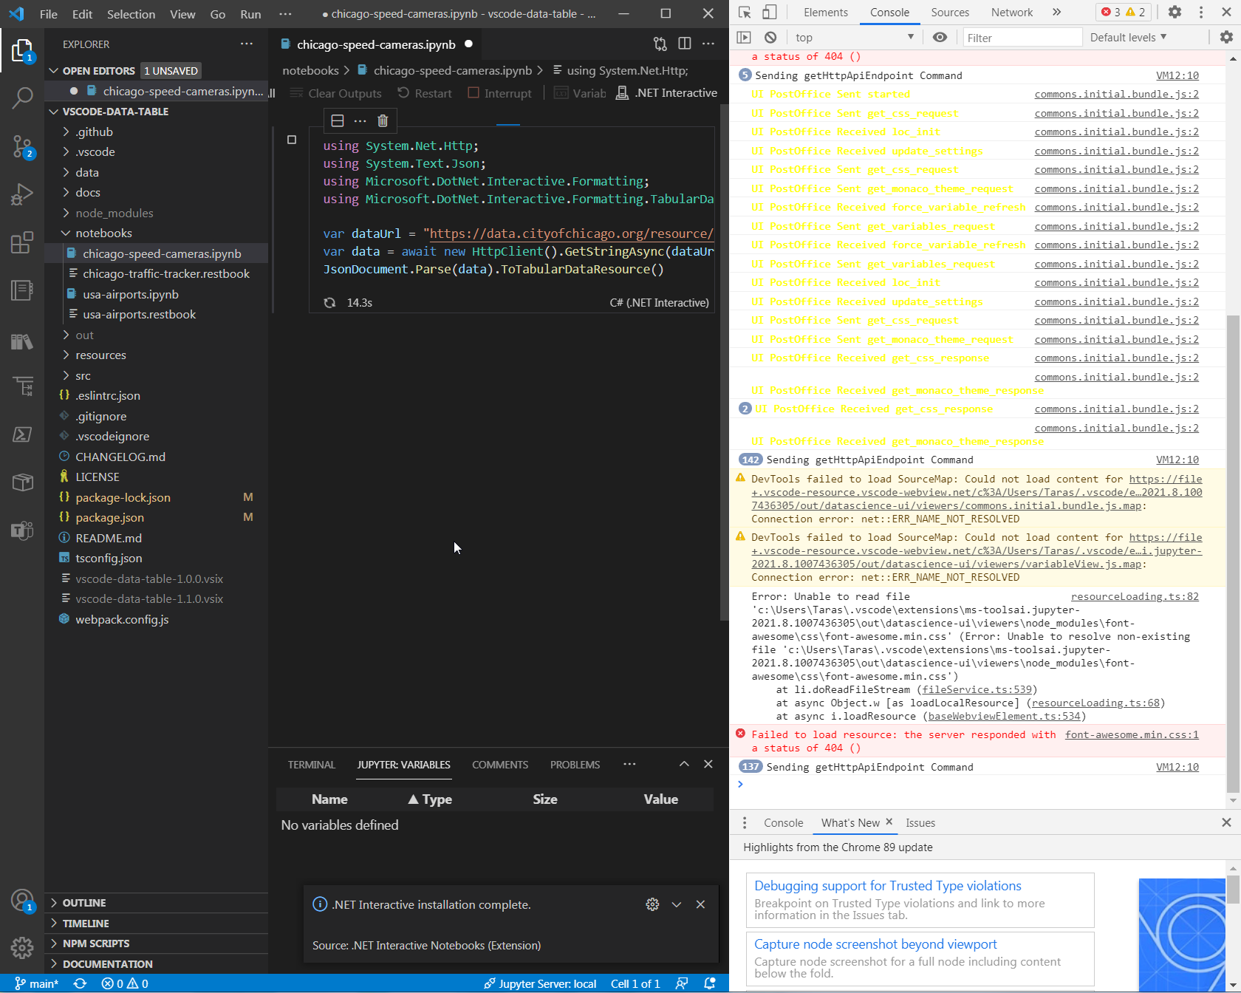Open the Default levels dropdown
Screen dimensions: 1241x993
pyautogui.click(x=1128, y=37)
